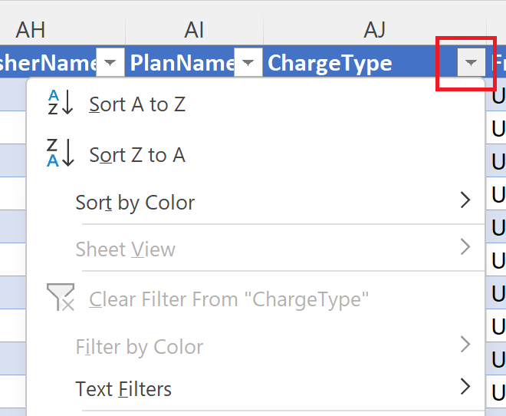Open the PlanName column filter dropdown
The height and width of the screenshot is (416, 506).
pyautogui.click(x=248, y=63)
